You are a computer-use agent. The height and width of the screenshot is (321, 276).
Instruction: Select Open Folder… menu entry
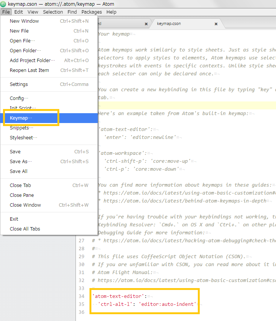pyautogui.click(x=49, y=51)
